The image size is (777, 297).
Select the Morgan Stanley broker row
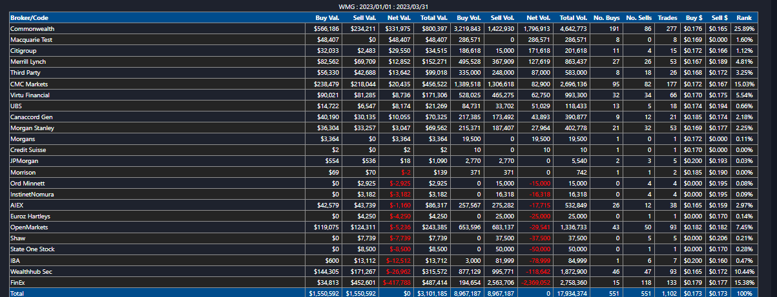pos(382,128)
